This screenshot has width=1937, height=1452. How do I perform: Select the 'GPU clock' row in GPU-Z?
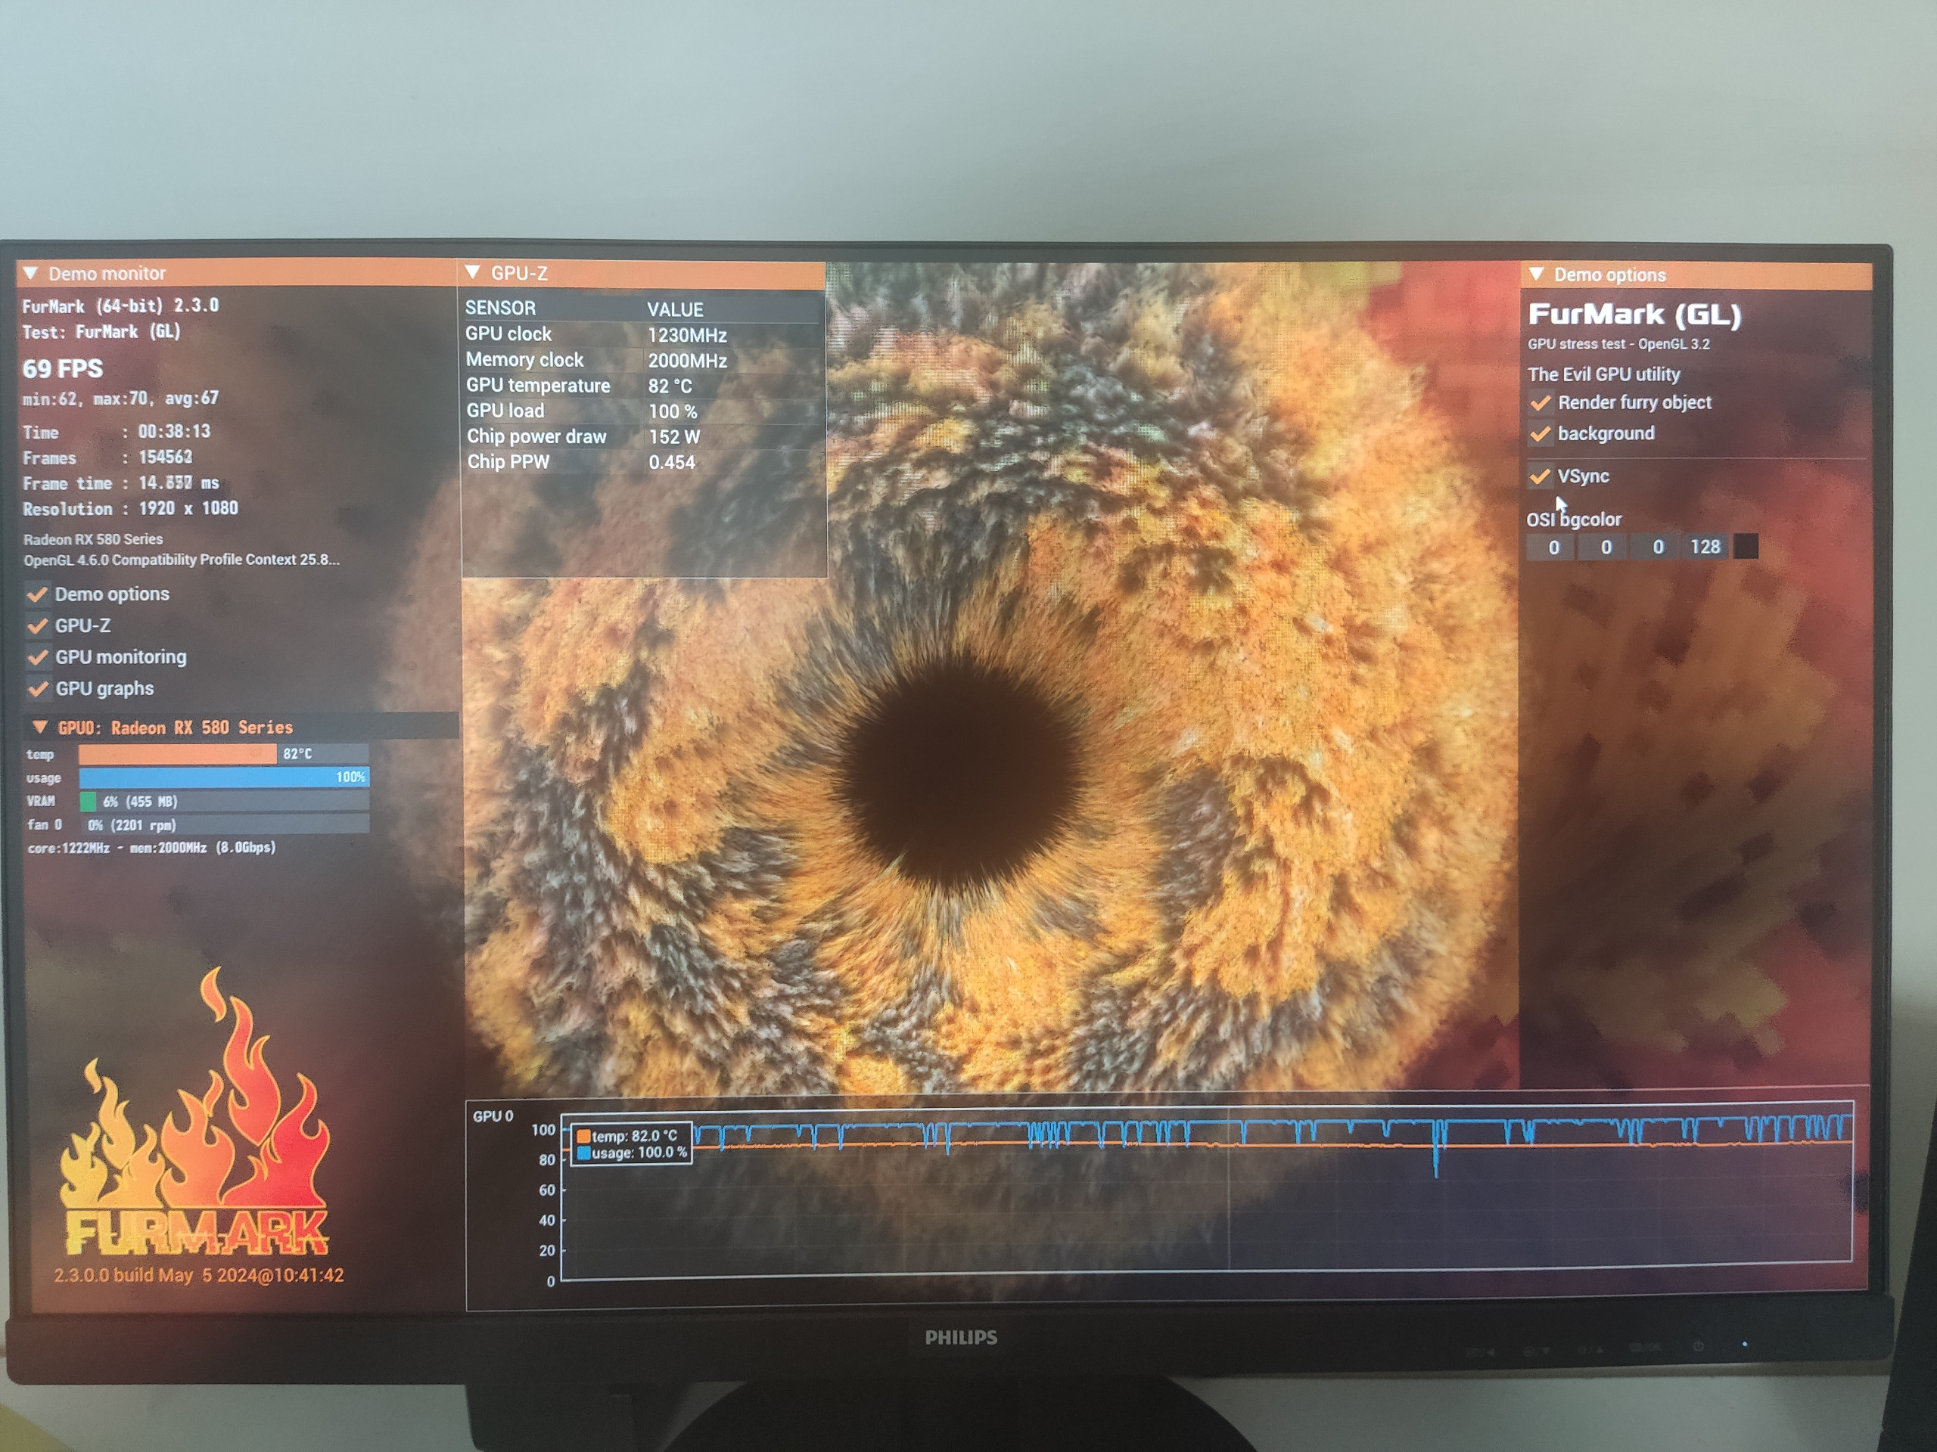coord(644,334)
